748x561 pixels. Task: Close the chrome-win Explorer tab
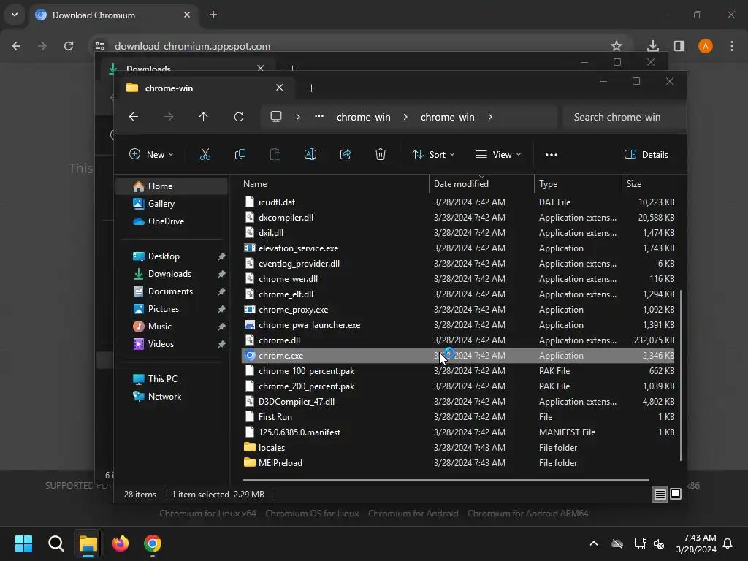coord(280,88)
